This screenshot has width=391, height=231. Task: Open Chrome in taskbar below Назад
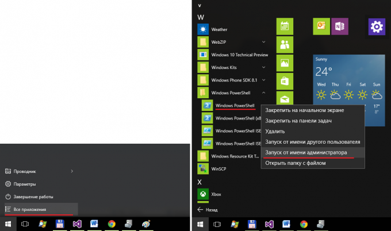[304, 224]
